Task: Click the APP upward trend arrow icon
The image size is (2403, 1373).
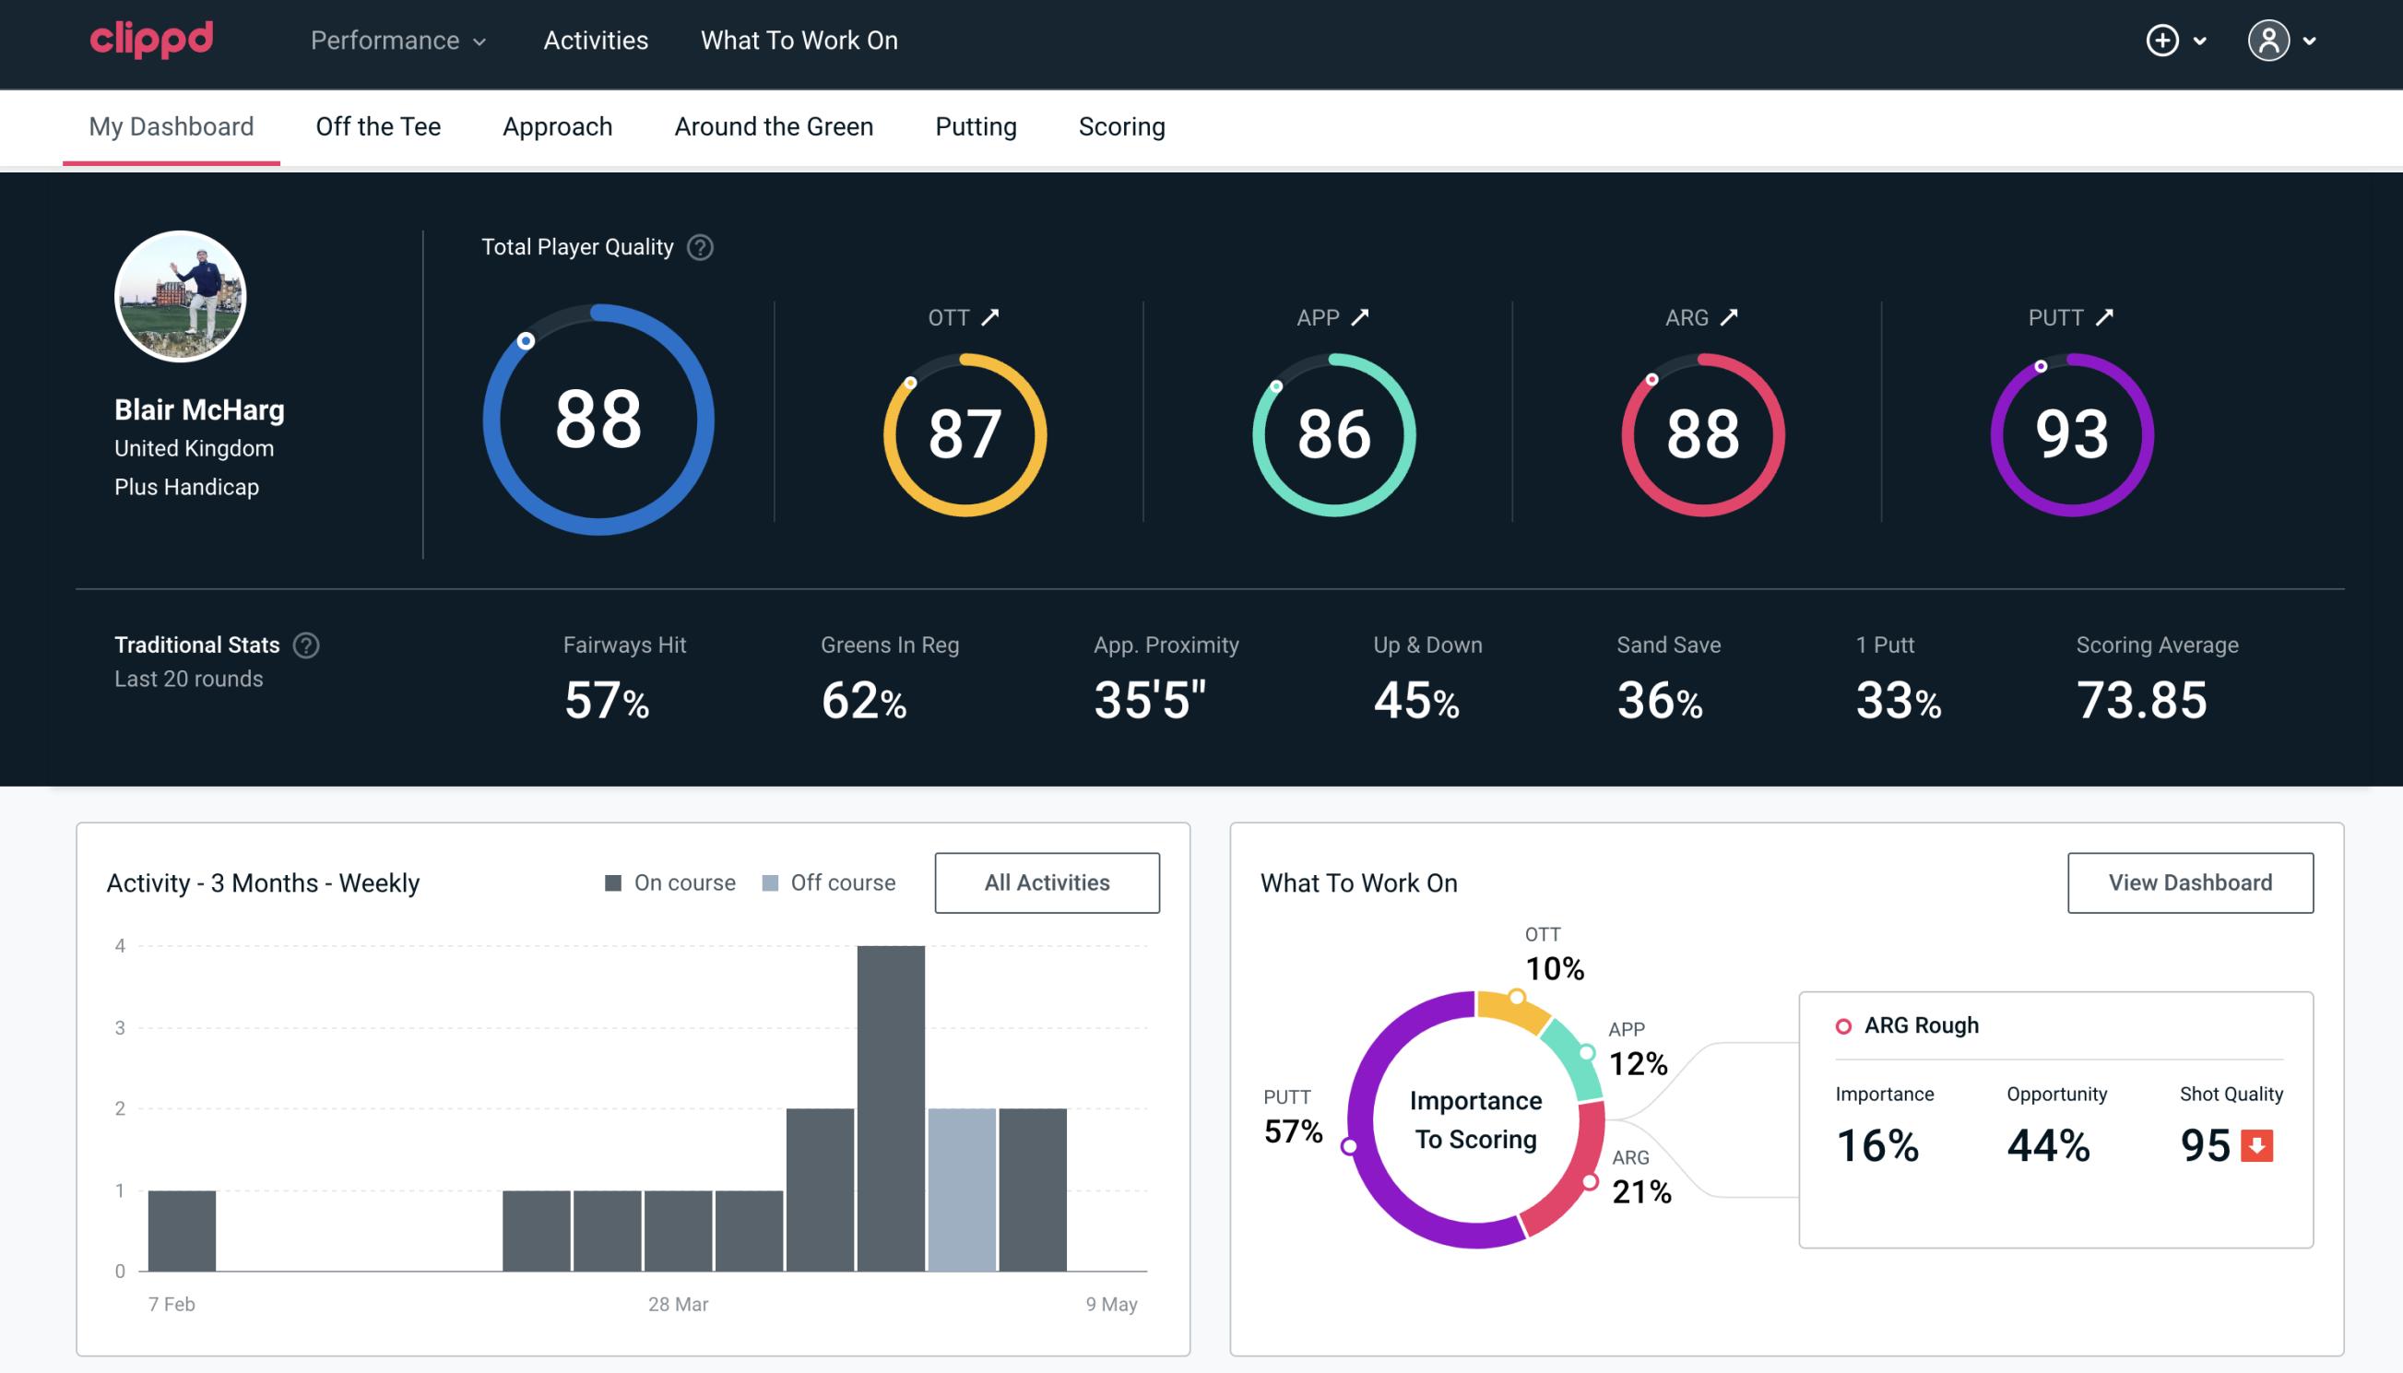Action: (1360, 317)
